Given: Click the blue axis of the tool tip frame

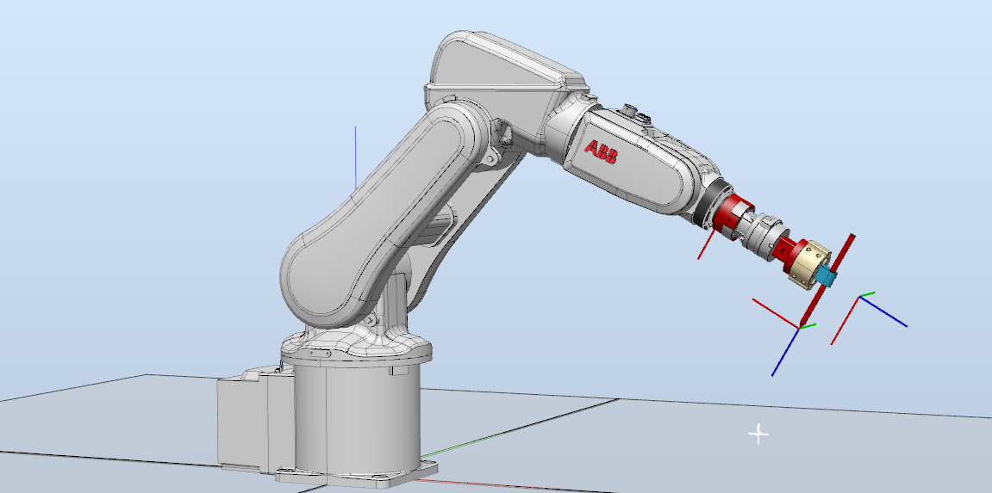Looking at the screenshot, I should [784, 353].
